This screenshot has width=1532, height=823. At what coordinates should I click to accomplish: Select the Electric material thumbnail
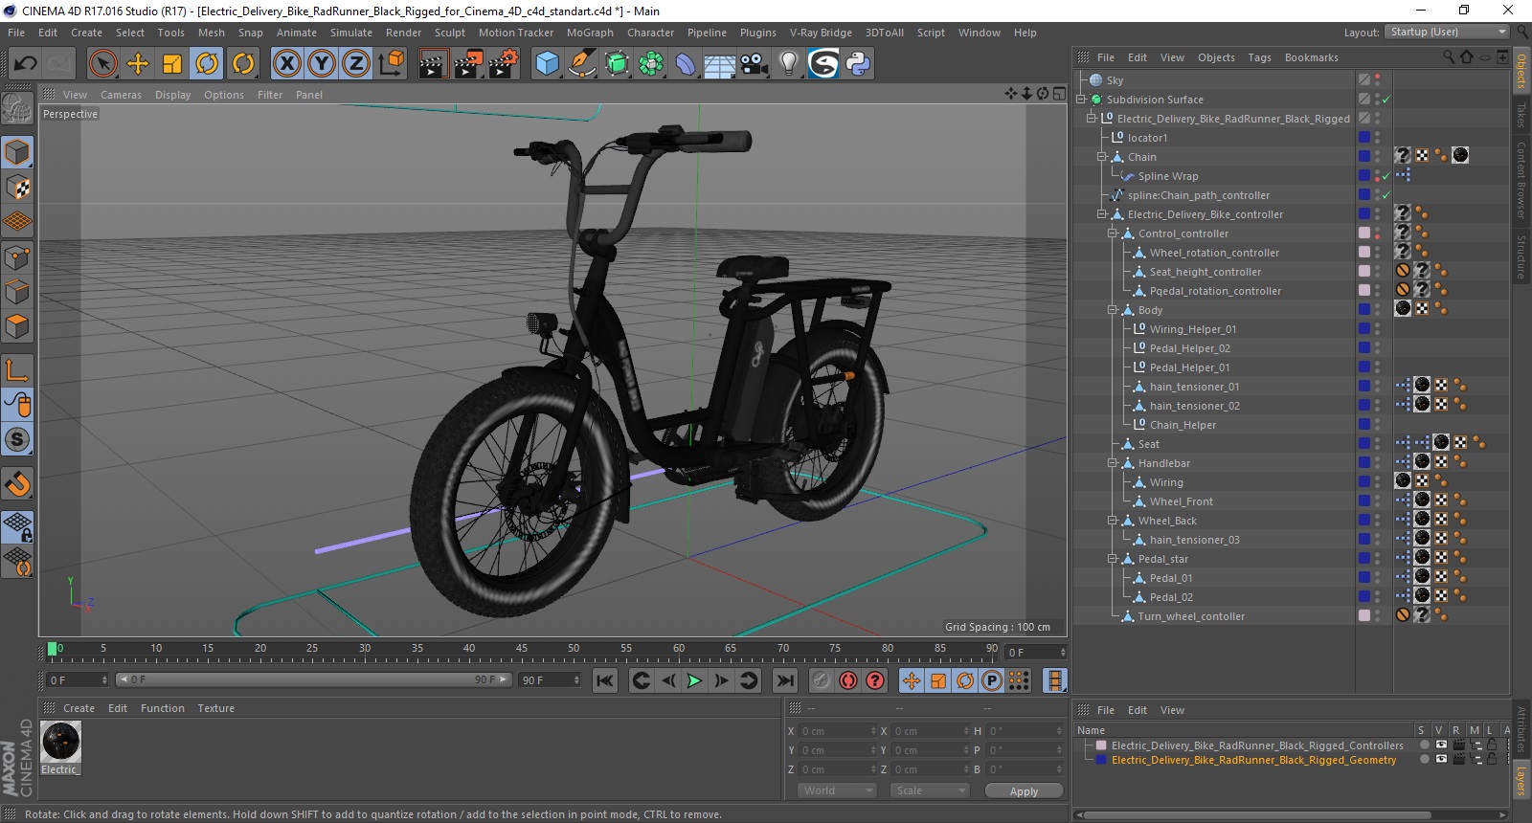61,743
